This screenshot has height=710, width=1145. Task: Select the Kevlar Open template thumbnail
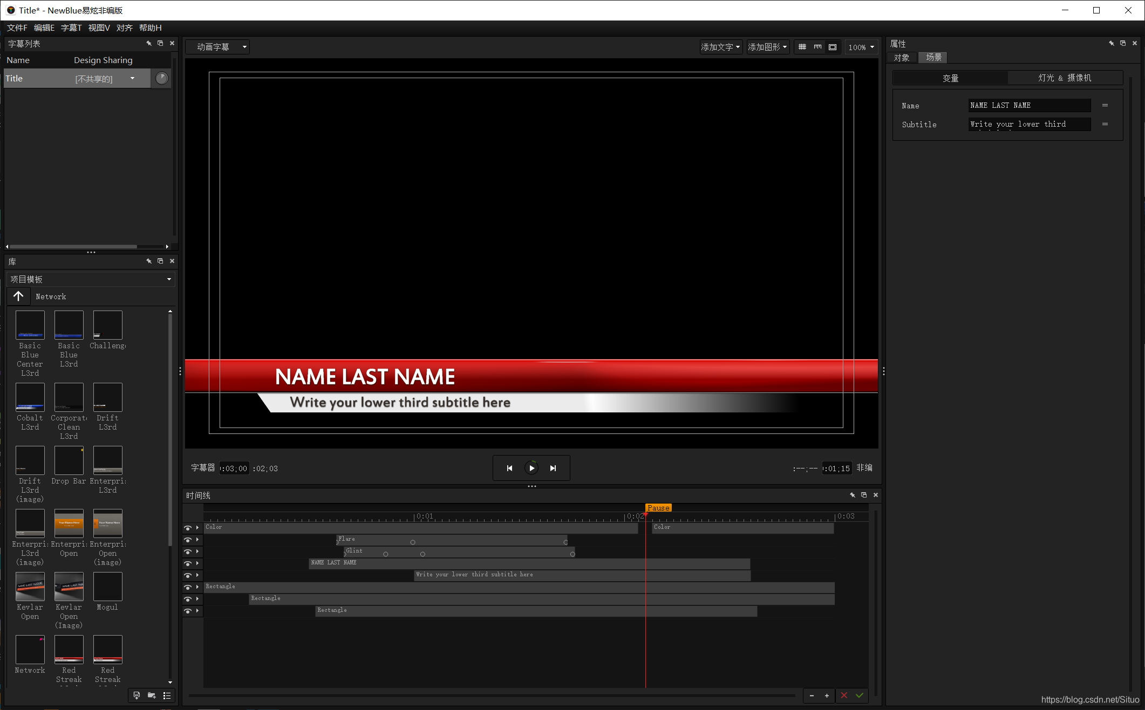[30, 587]
